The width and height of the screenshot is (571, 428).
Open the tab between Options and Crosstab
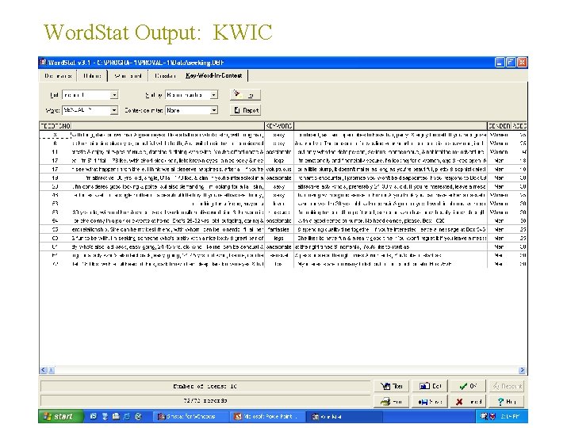128,76
